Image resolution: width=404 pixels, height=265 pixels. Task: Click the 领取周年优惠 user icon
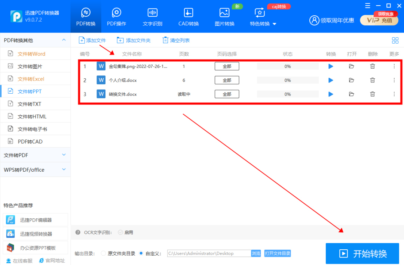coord(314,20)
